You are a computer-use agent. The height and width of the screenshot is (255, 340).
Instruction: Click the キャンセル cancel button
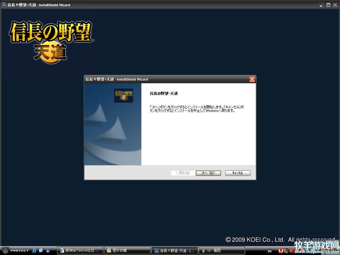238,173
